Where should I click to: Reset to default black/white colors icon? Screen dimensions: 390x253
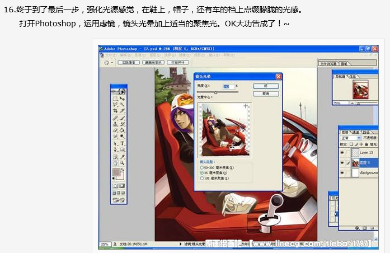pyautogui.click(x=114, y=179)
